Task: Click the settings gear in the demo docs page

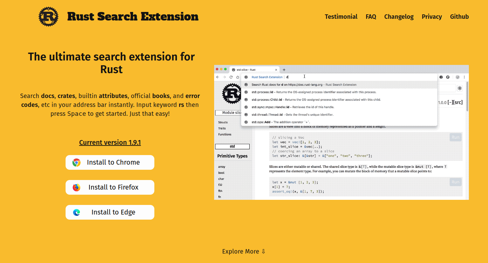Action: click(x=460, y=88)
